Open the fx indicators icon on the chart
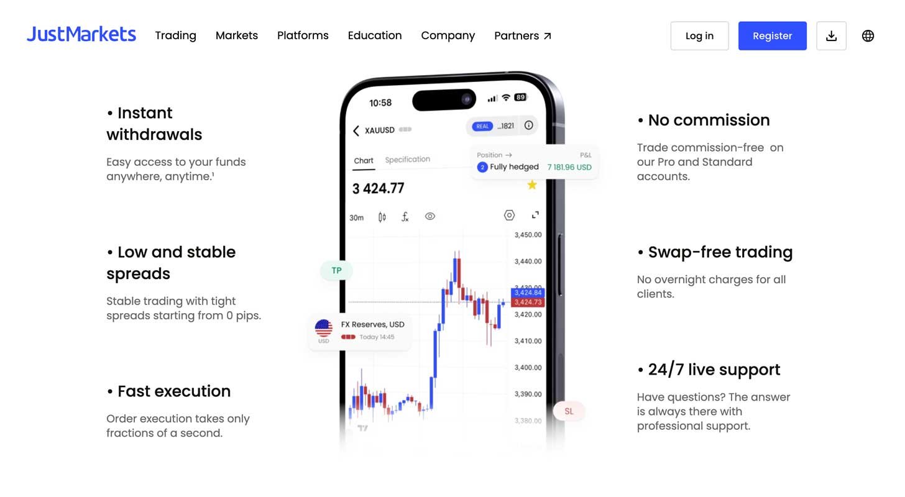 405,217
